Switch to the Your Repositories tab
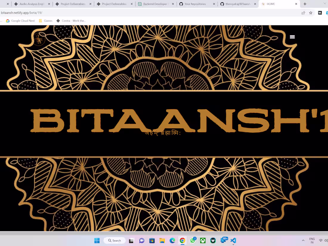This screenshot has height=246, width=328. tap(195, 4)
